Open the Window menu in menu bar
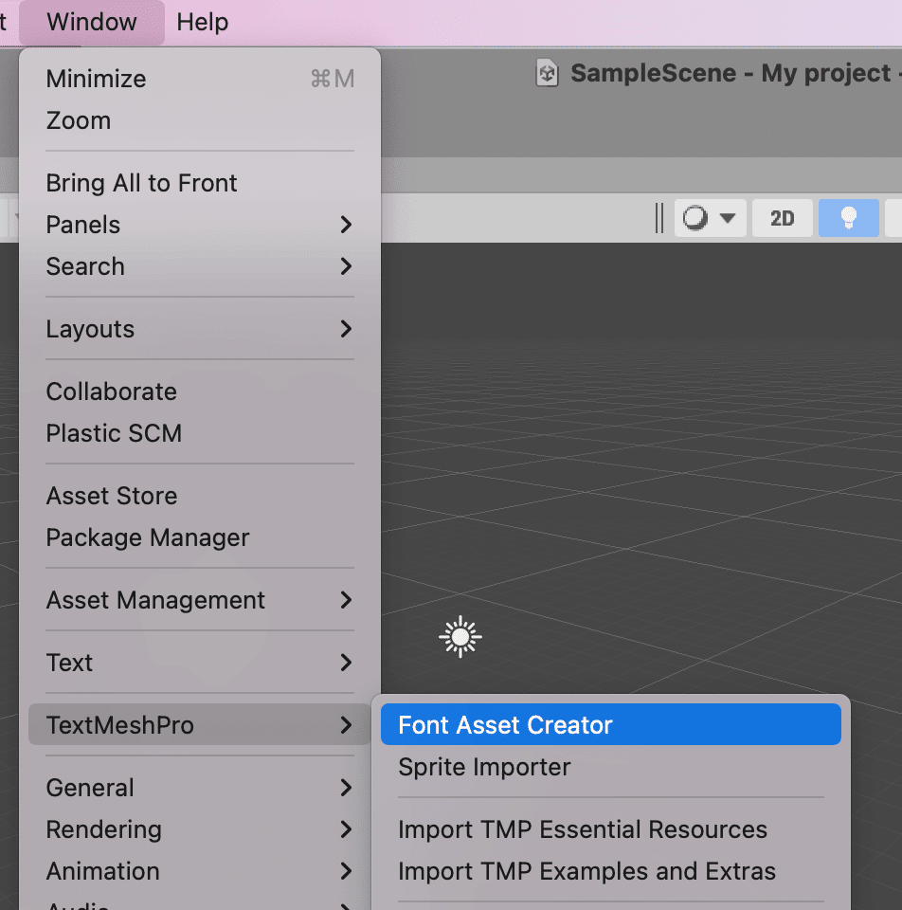Screen dimensions: 902x910 (x=92, y=22)
